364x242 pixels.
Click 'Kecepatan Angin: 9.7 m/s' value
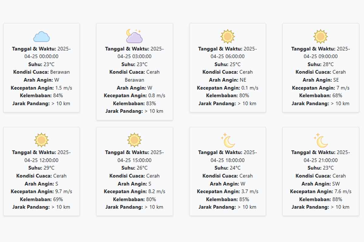point(64,191)
